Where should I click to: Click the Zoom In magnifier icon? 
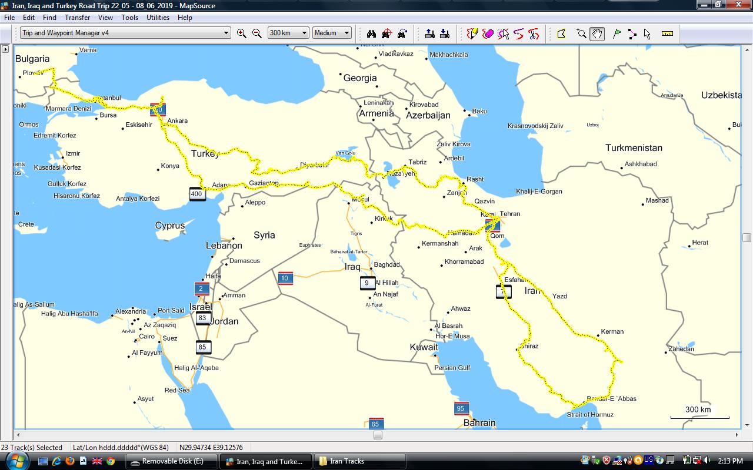click(241, 33)
